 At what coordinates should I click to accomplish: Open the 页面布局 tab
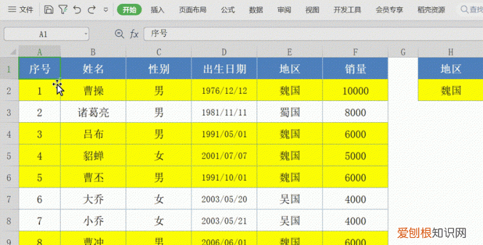tap(193, 10)
